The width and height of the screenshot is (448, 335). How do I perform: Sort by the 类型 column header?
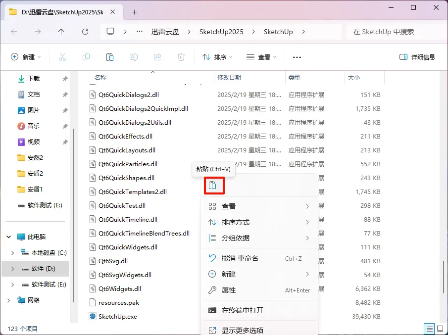[x=294, y=77]
